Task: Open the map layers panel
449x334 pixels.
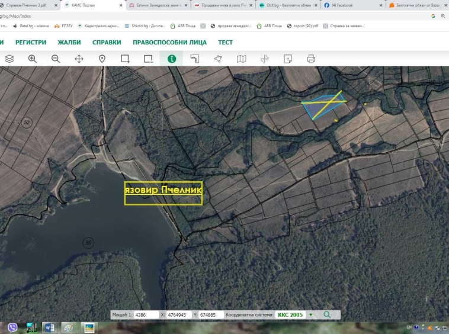Action: click(9, 59)
